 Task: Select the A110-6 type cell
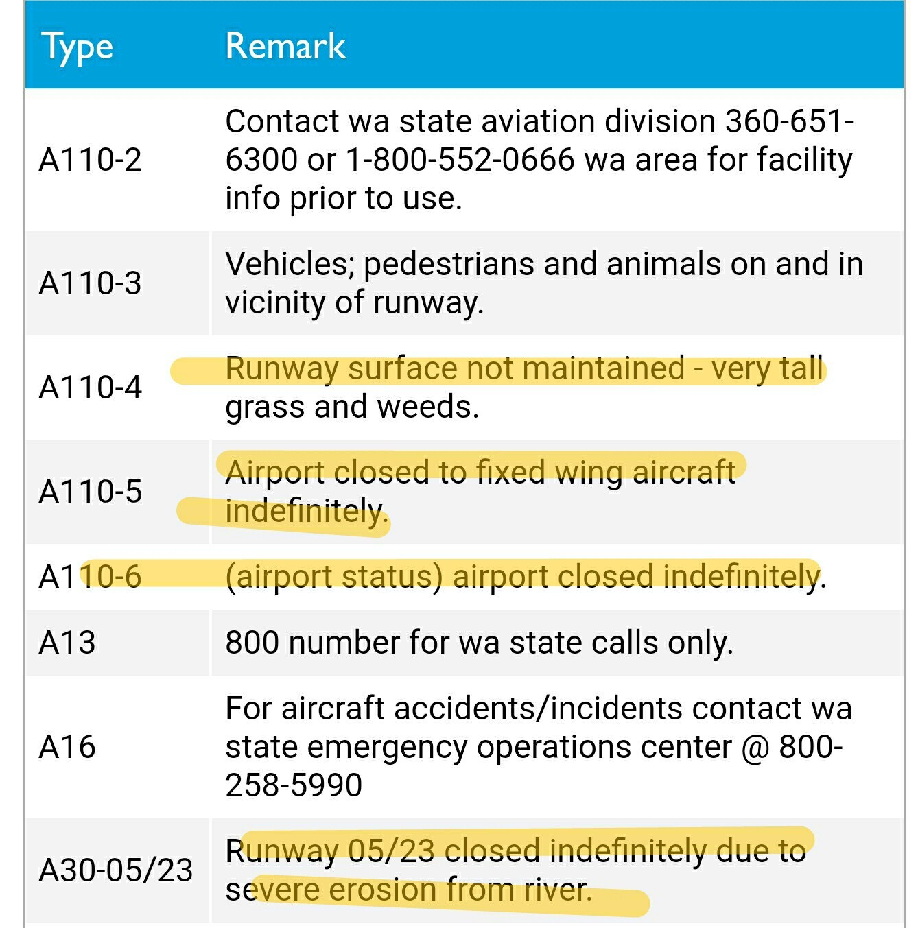[x=91, y=576]
